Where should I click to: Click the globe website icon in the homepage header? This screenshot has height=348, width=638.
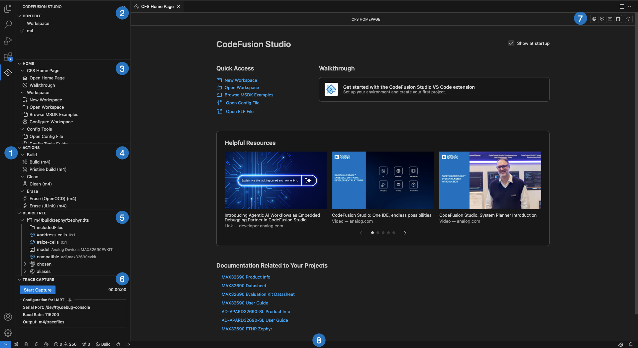594,19
